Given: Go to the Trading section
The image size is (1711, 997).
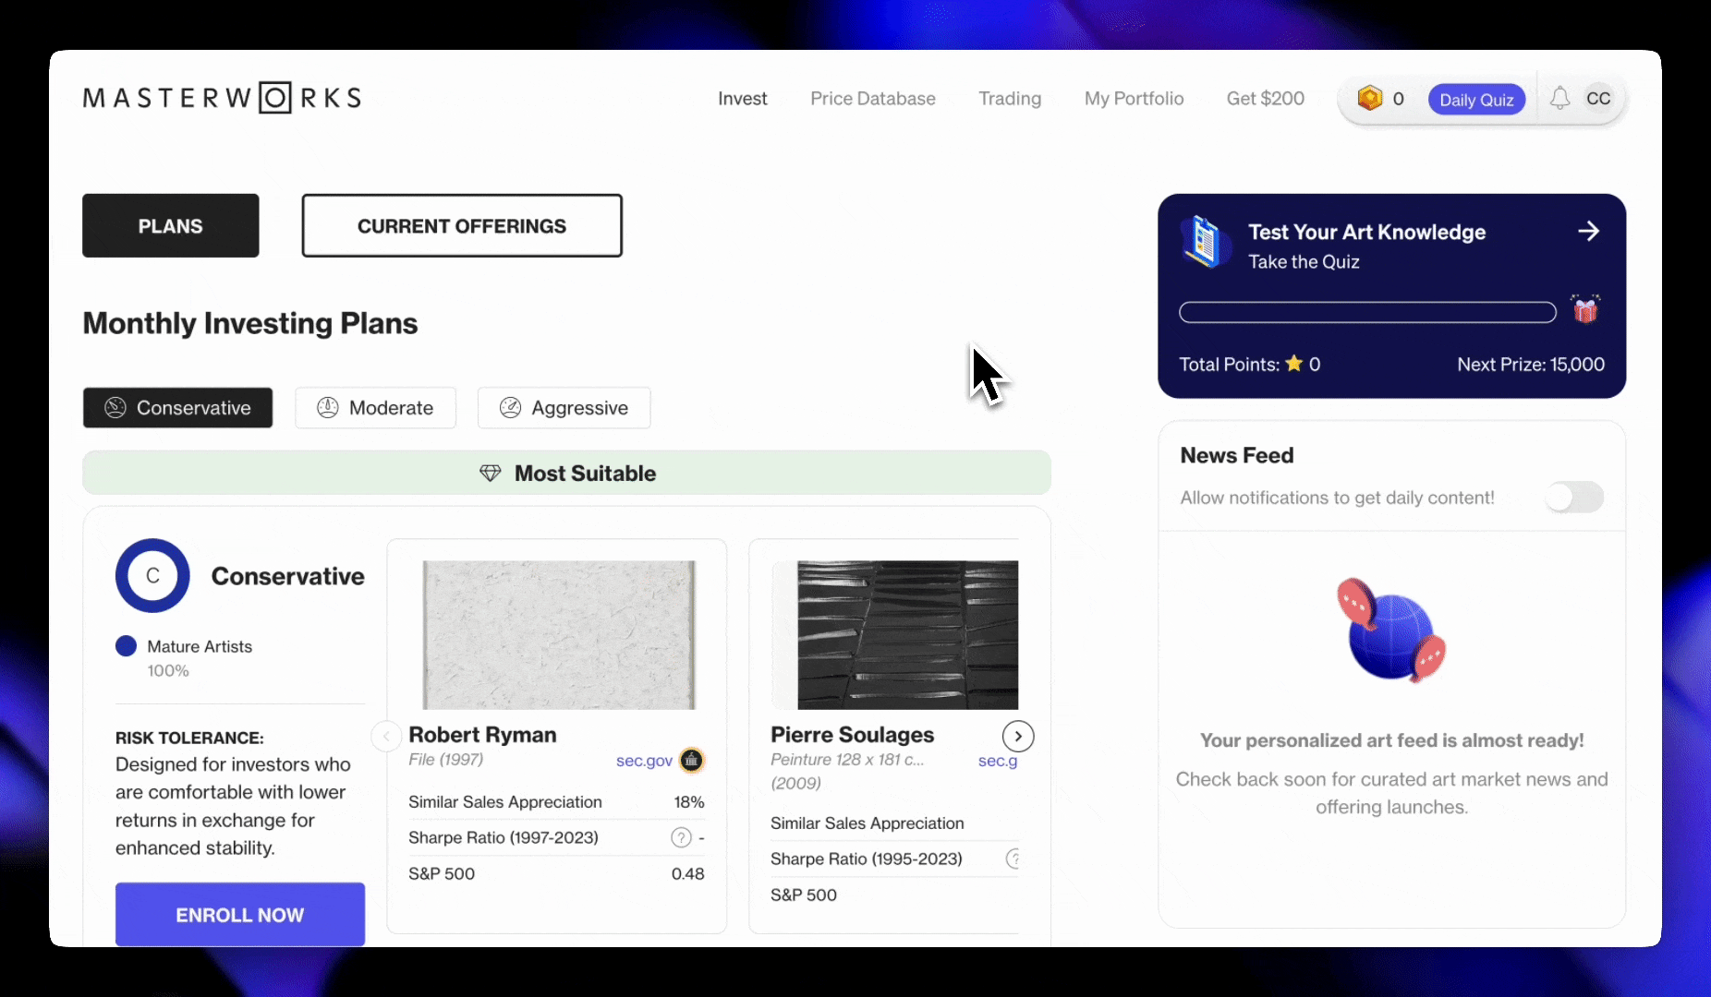Looking at the screenshot, I should coord(1010,99).
